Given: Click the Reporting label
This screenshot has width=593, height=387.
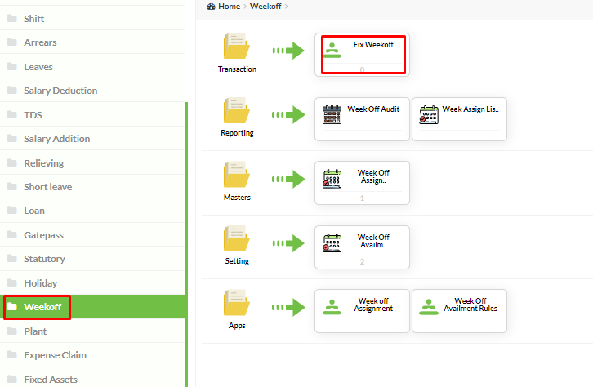Looking at the screenshot, I should click(237, 133).
